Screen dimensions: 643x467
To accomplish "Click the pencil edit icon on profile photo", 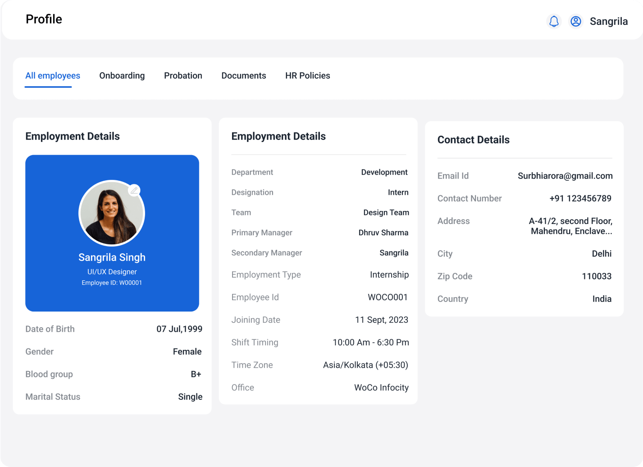I will point(134,190).
